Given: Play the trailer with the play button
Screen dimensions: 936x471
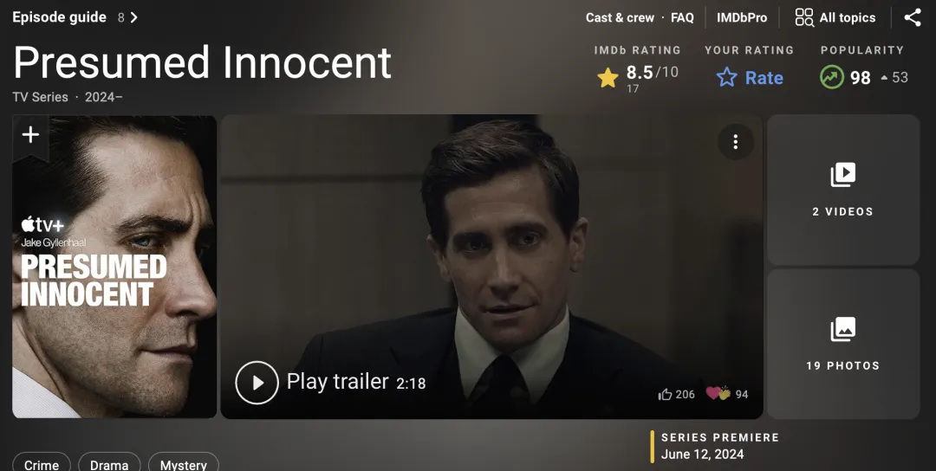Looking at the screenshot, I should point(257,382).
